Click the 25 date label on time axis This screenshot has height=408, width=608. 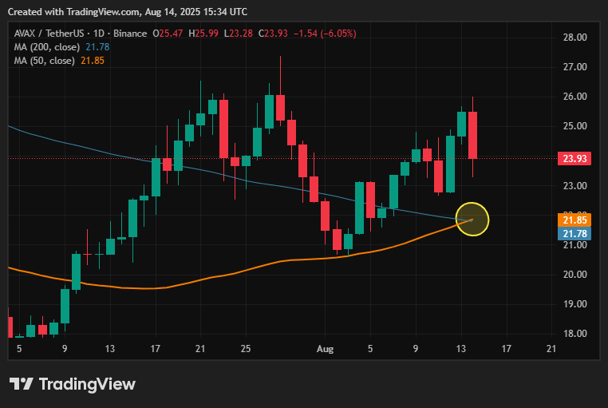(x=246, y=349)
